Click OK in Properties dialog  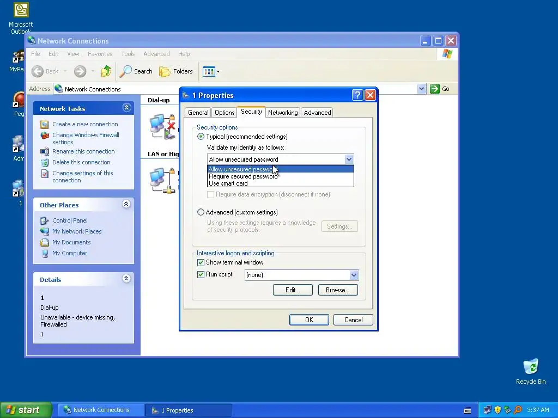[x=309, y=320]
